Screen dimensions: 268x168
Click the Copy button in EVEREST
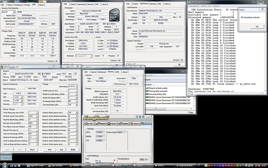pos(191,112)
